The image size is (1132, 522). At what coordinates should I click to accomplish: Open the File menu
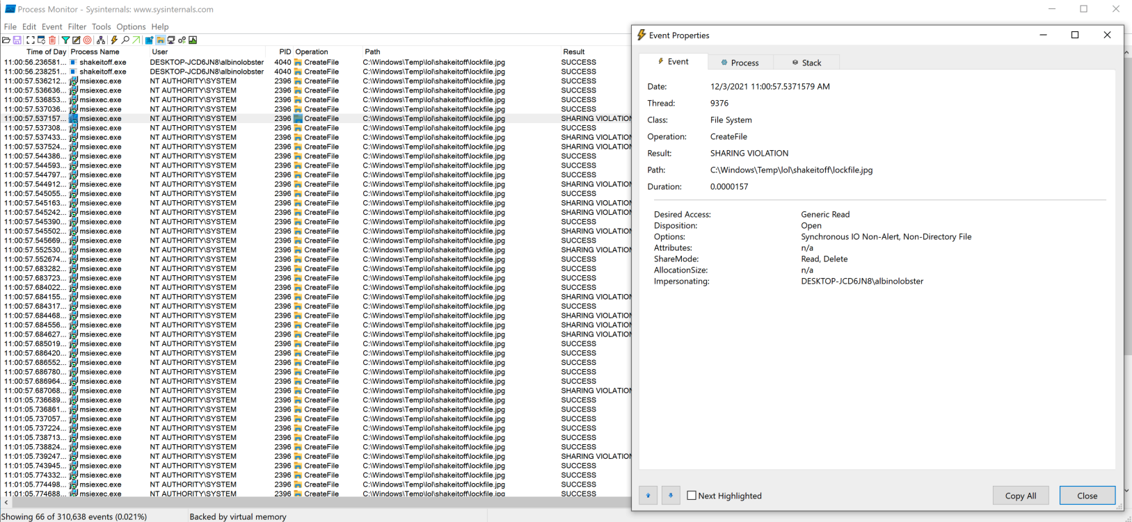pos(10,26)
